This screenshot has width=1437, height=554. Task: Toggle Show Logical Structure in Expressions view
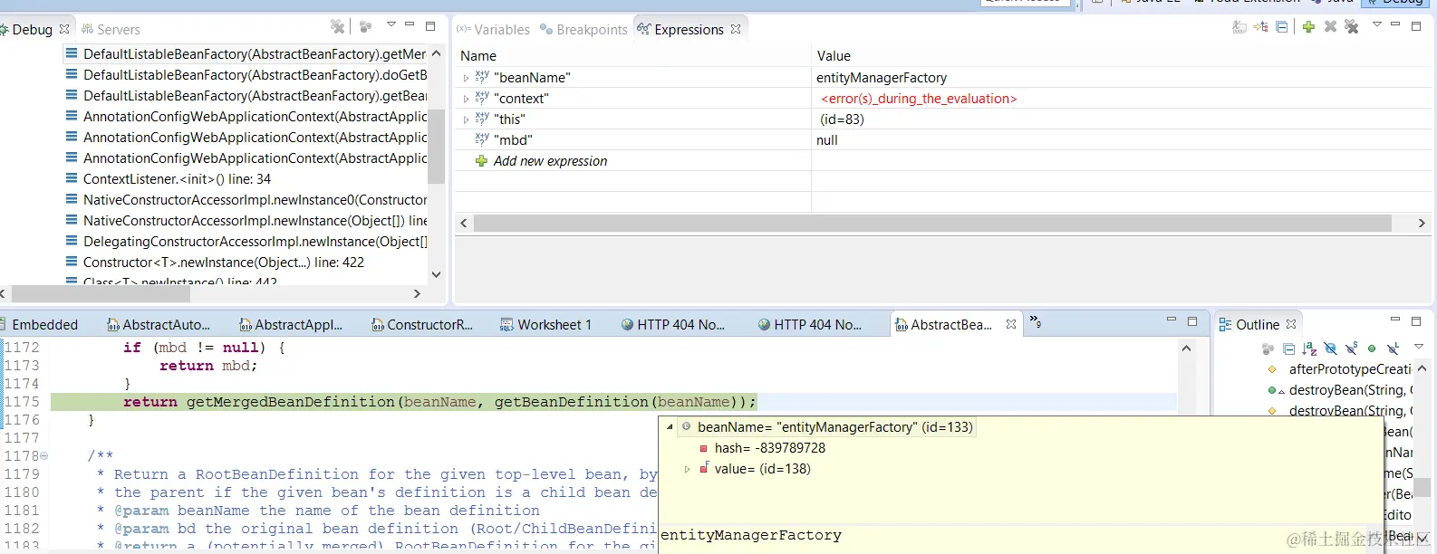[1260, 27]
